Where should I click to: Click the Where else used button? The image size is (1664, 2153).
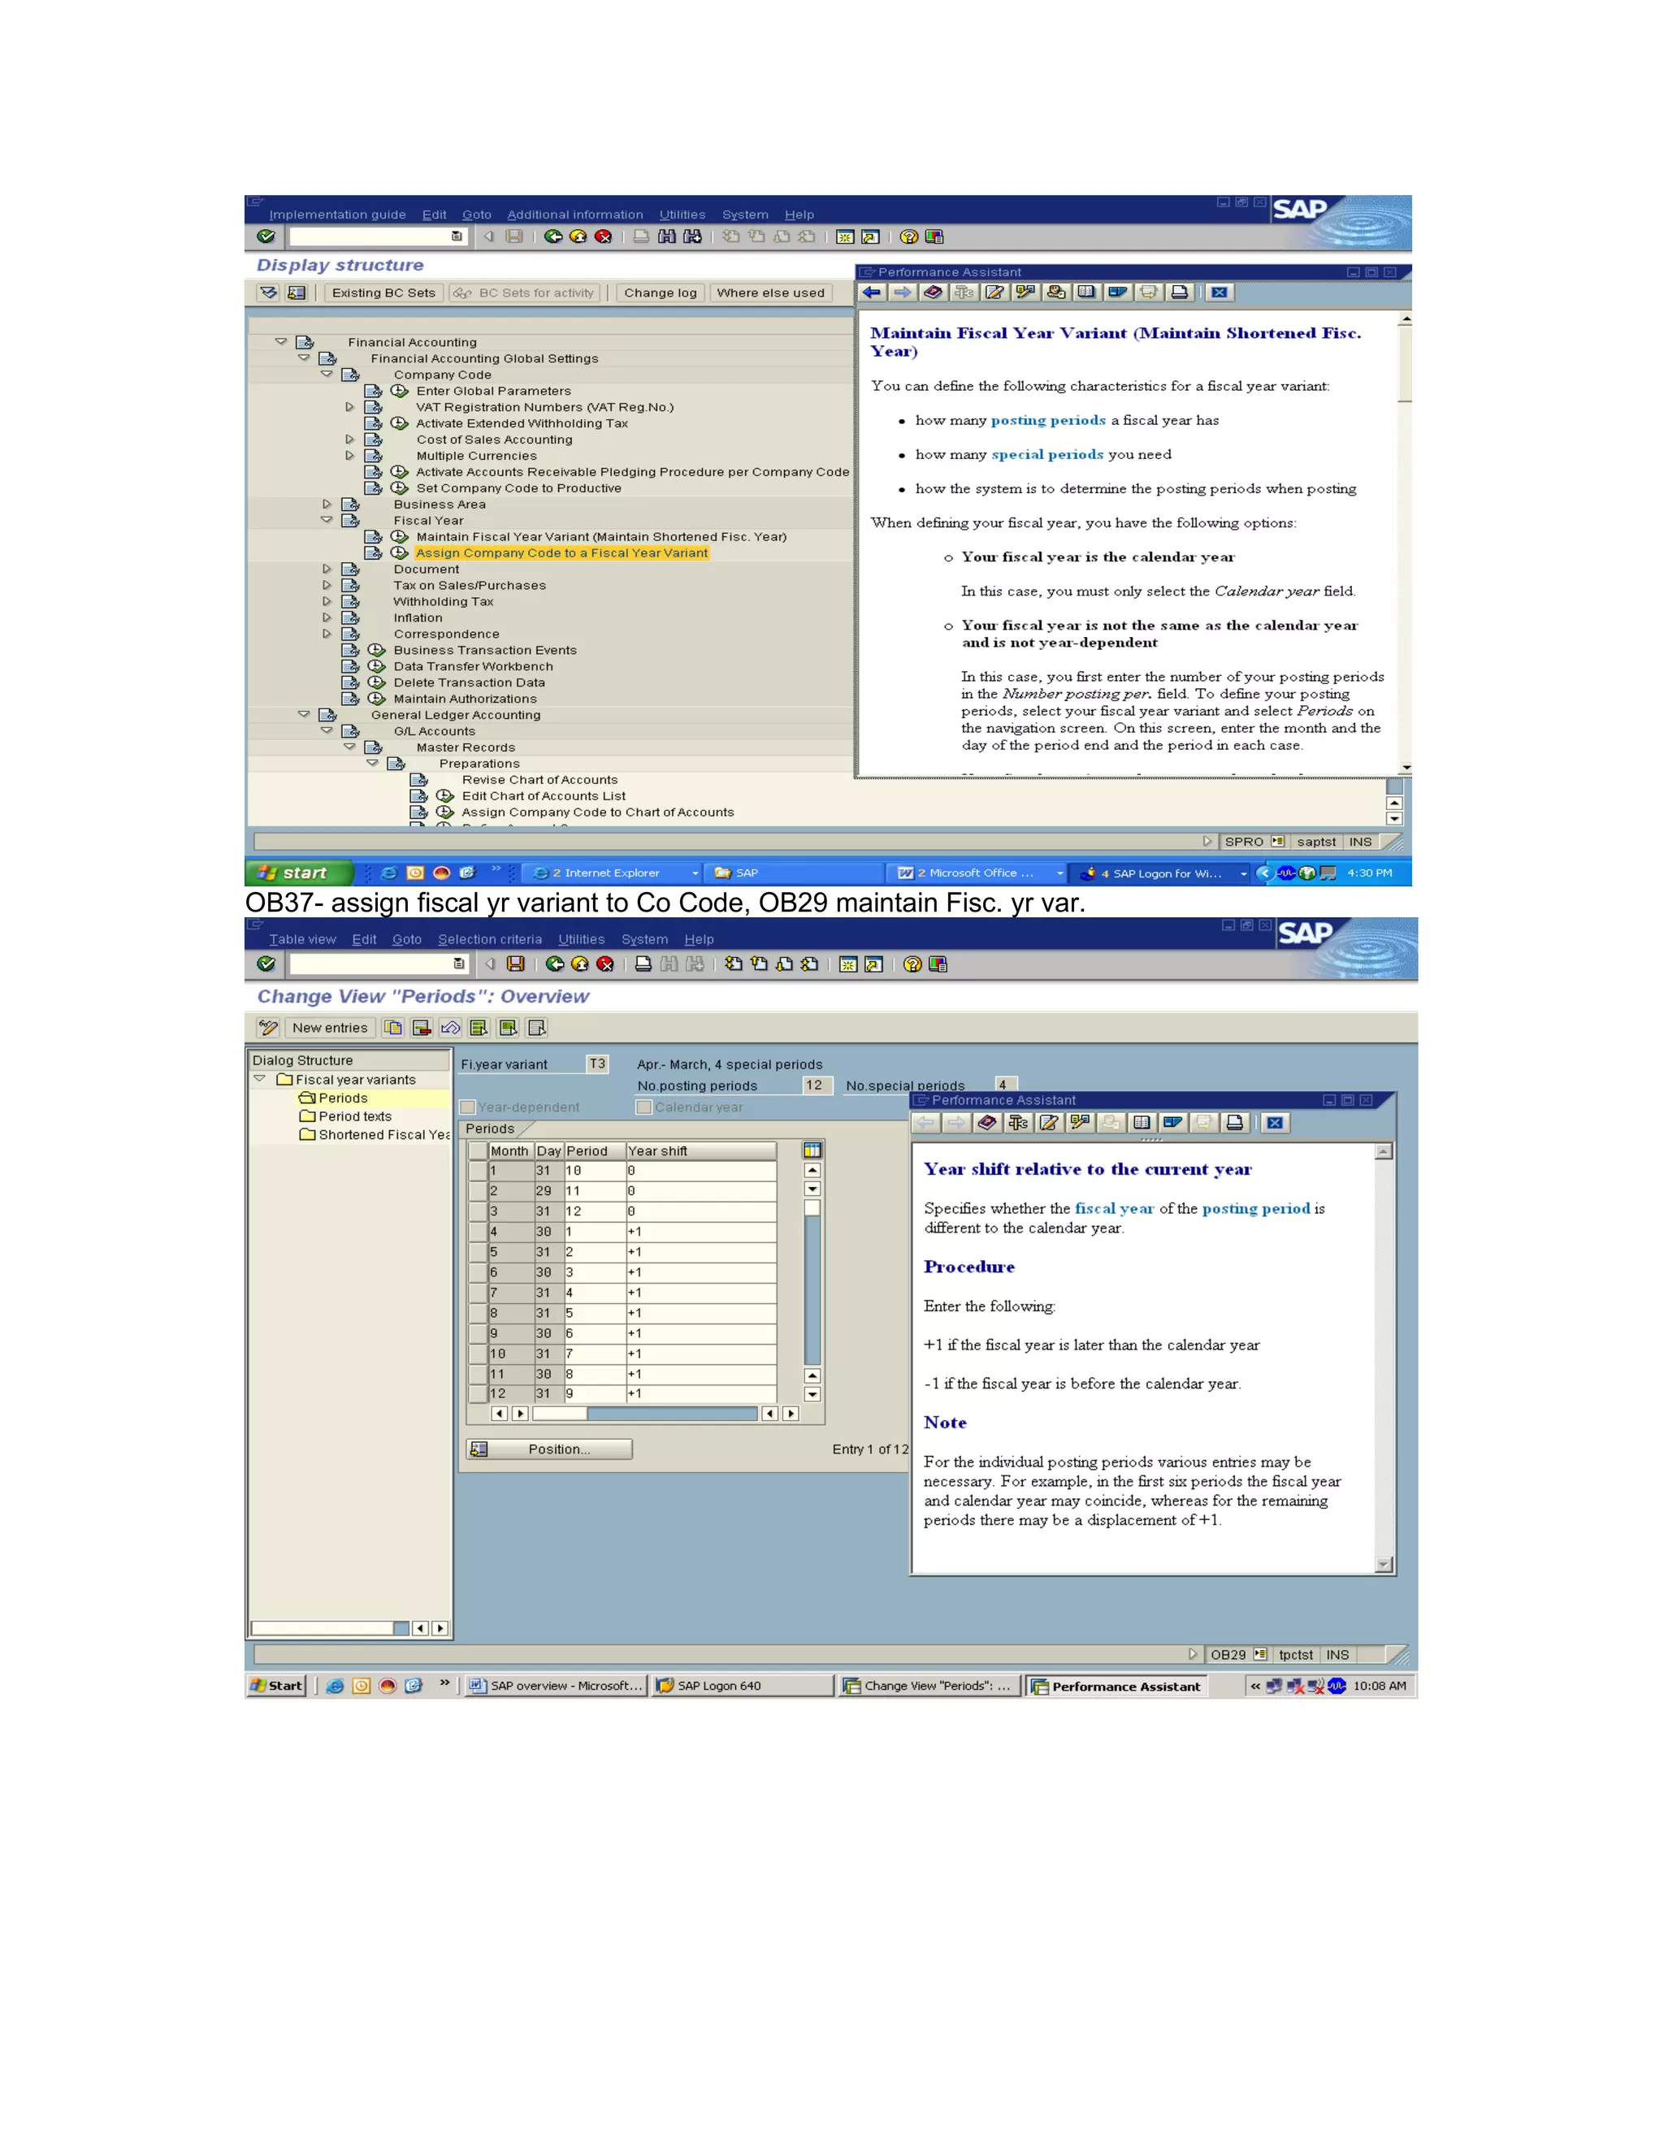[770, 292]
